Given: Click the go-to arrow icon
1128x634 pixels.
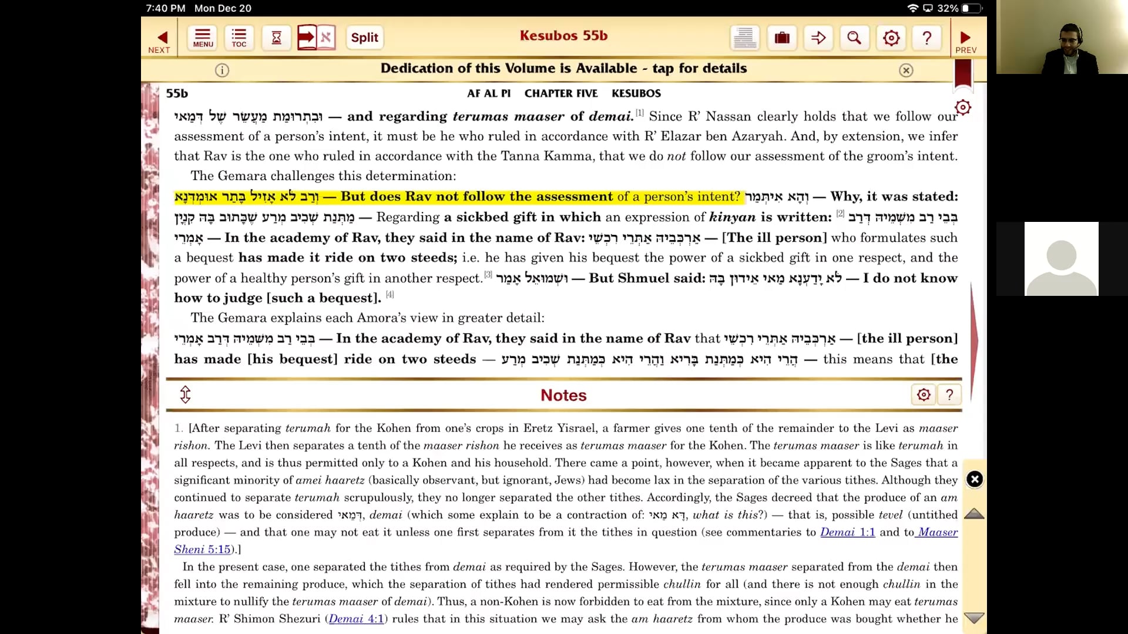Looking at the screenshot, I should click(818, 38).
